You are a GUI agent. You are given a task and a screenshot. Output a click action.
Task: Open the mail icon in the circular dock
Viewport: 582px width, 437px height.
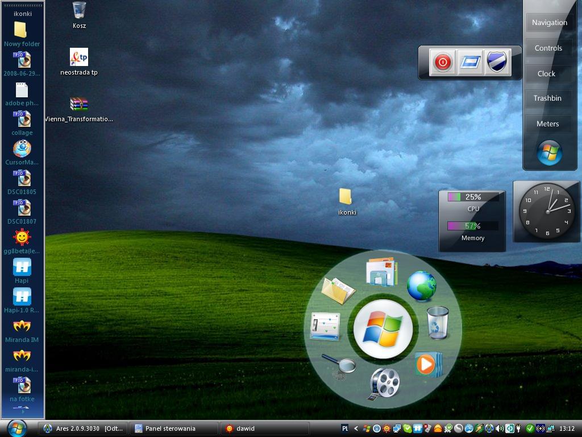381,272
